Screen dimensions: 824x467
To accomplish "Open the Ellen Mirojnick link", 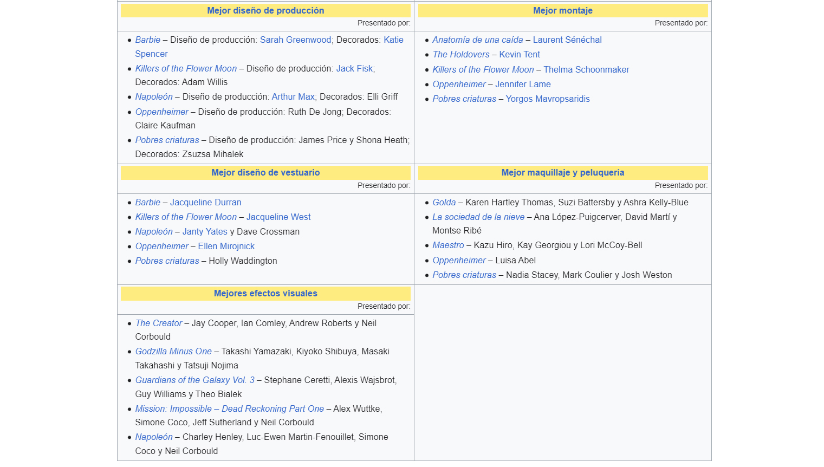I will pos(226,246).
